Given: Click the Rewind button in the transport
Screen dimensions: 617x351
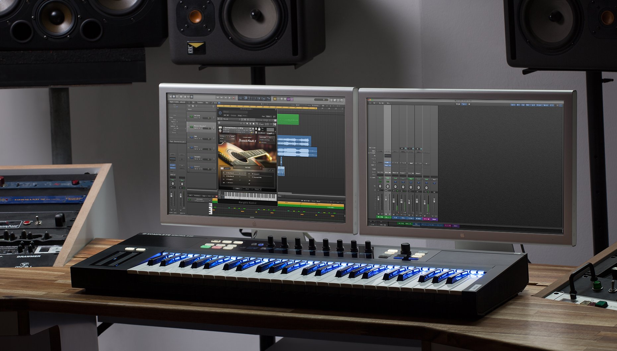Looking at the screenshot, I should coord(218,98).
